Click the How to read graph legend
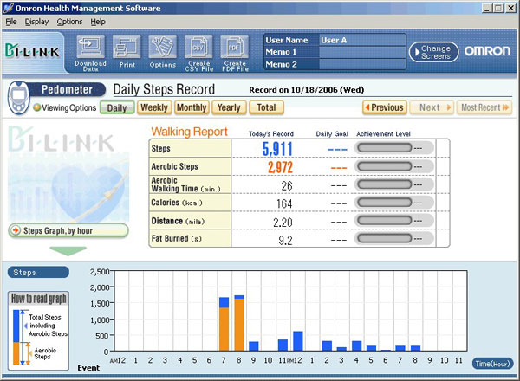The height and width of the screenshot is (381, 520). [x=38, y=331]
